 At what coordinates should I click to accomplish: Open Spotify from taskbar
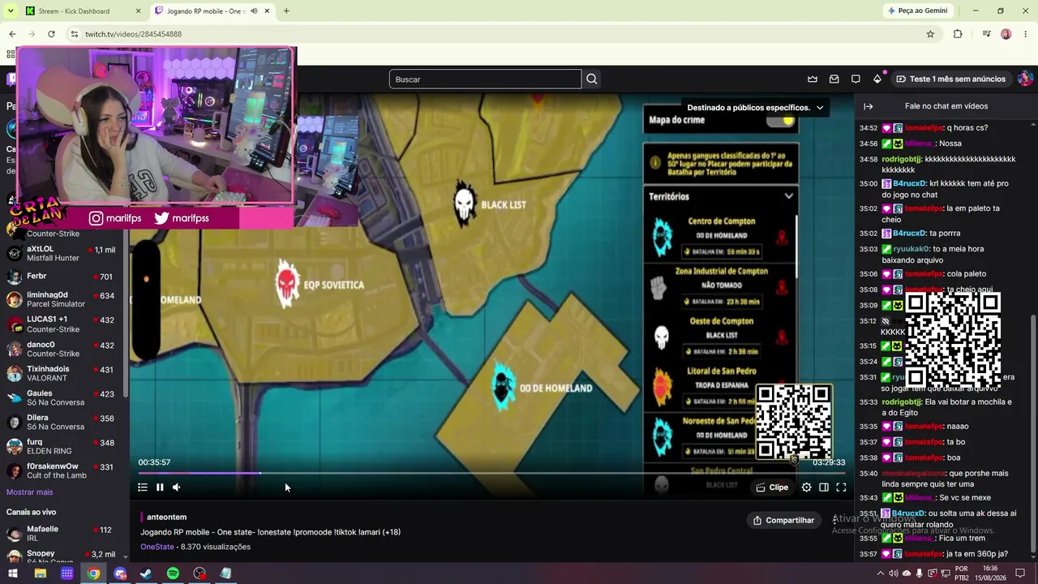pyautogui.click(x=173, y=573)
